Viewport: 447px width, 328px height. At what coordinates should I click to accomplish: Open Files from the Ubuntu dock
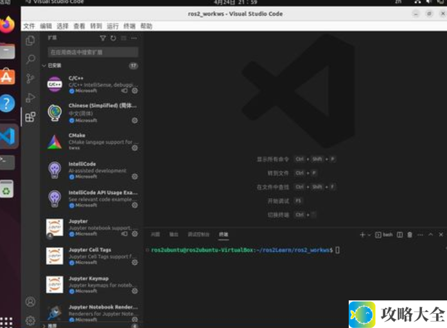(x=8, y=51)
